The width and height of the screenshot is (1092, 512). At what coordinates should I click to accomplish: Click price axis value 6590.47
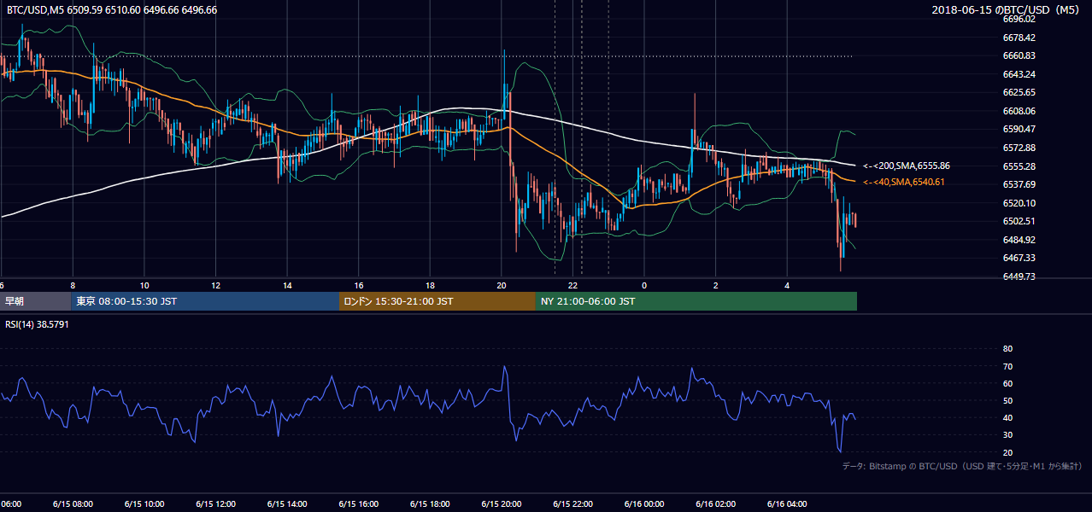(x=1019, y=129)
